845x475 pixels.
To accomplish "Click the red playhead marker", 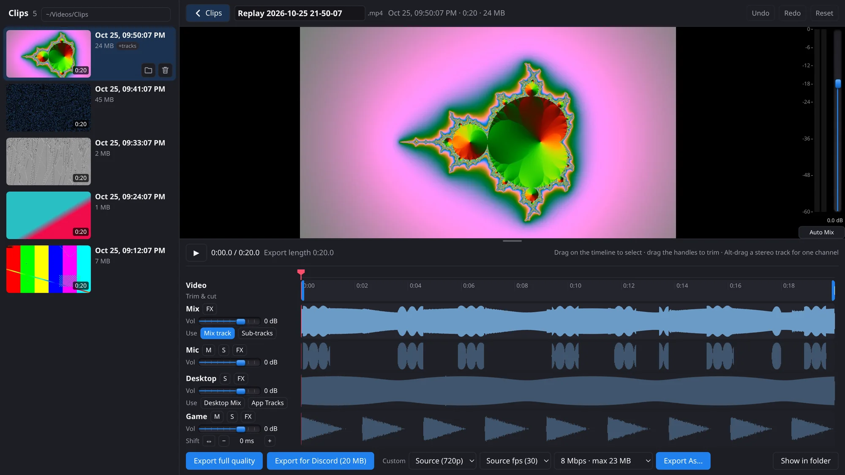I will tap(301, 273).
